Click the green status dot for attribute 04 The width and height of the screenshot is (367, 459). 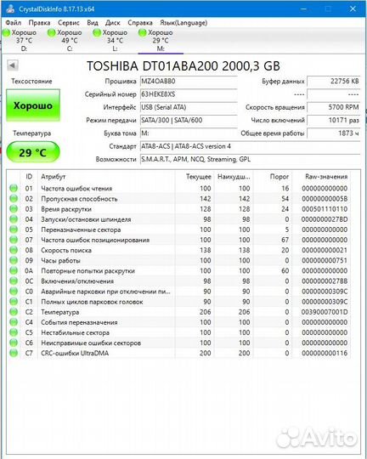14,219
